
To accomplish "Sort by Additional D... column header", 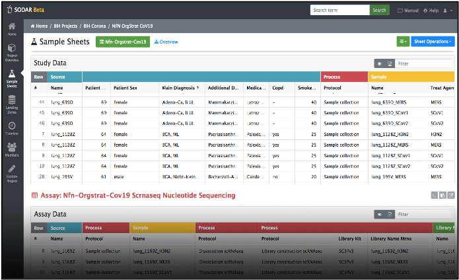I will [224, 88].
